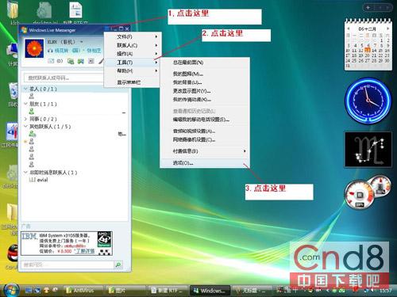Click the find contact search field
The height and width of the screenshot is (297, 397).
(64, 78)
